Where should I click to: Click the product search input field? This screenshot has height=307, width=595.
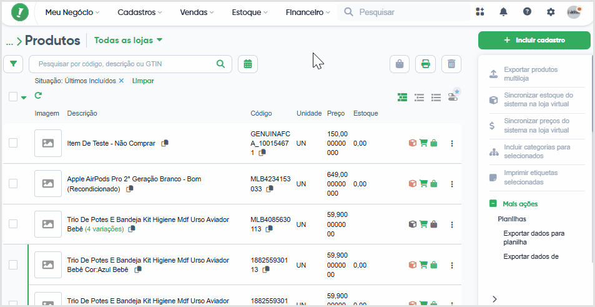(130, 64)
